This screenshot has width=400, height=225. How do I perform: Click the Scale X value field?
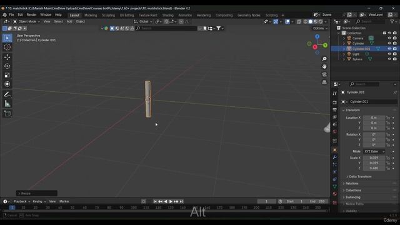point(374,158)
